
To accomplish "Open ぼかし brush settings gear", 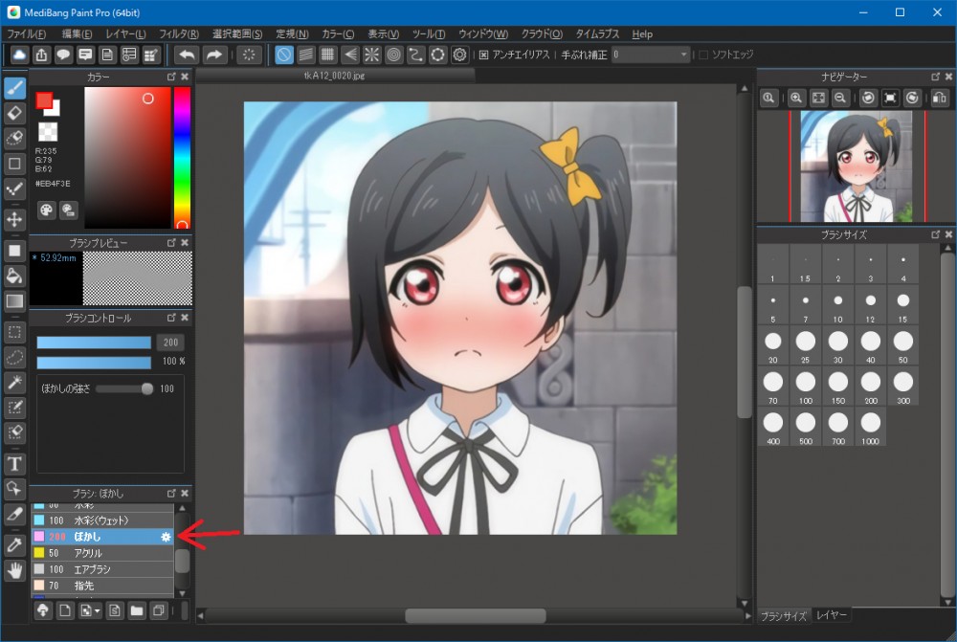I will (x=166, y=537).
